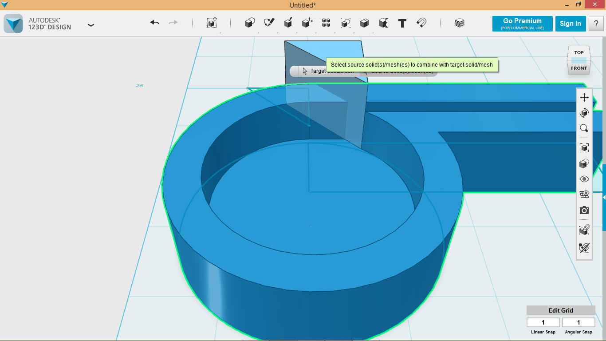Click the Source Solid(s)/Mesh(es) selection field
606x341 pixels.
(x=398, y=71)
